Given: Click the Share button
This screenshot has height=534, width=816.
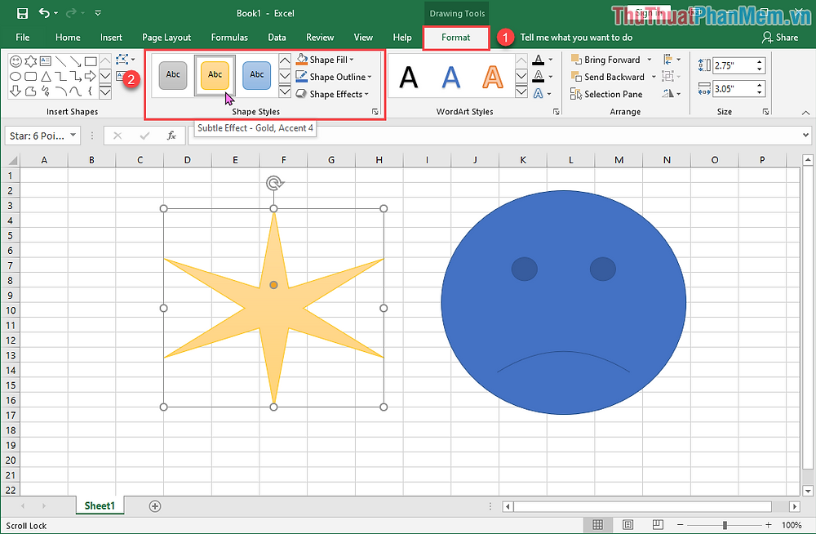Looking at the screenshot, I should pyautogui.click(x=780, y=38).
